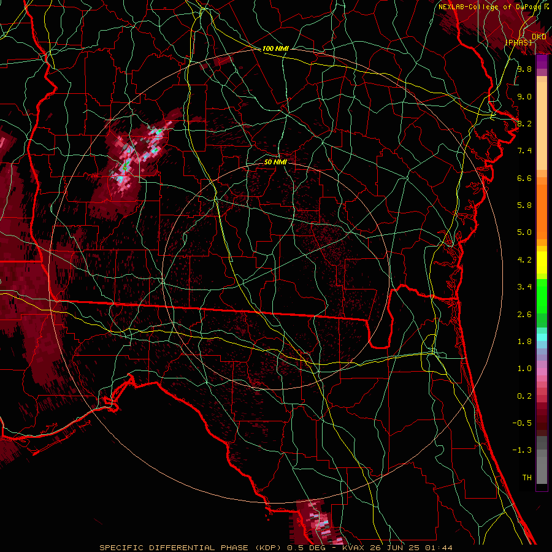The height and width of the screenshot is (552, 552).
Task: Click the 9.0 value on the color scale
Action: point(524,96)
